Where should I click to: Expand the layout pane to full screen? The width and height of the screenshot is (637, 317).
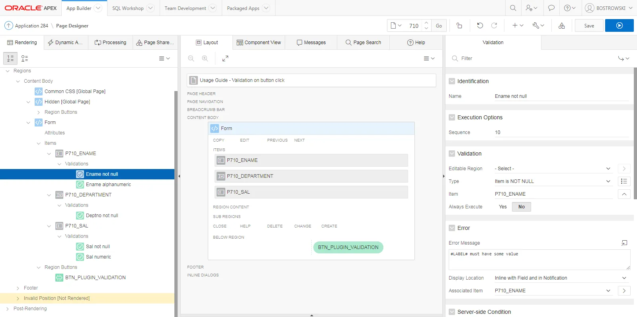225,58
